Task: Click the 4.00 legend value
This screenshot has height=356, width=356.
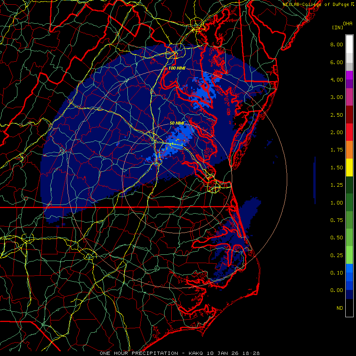Action: coord(337,80)
